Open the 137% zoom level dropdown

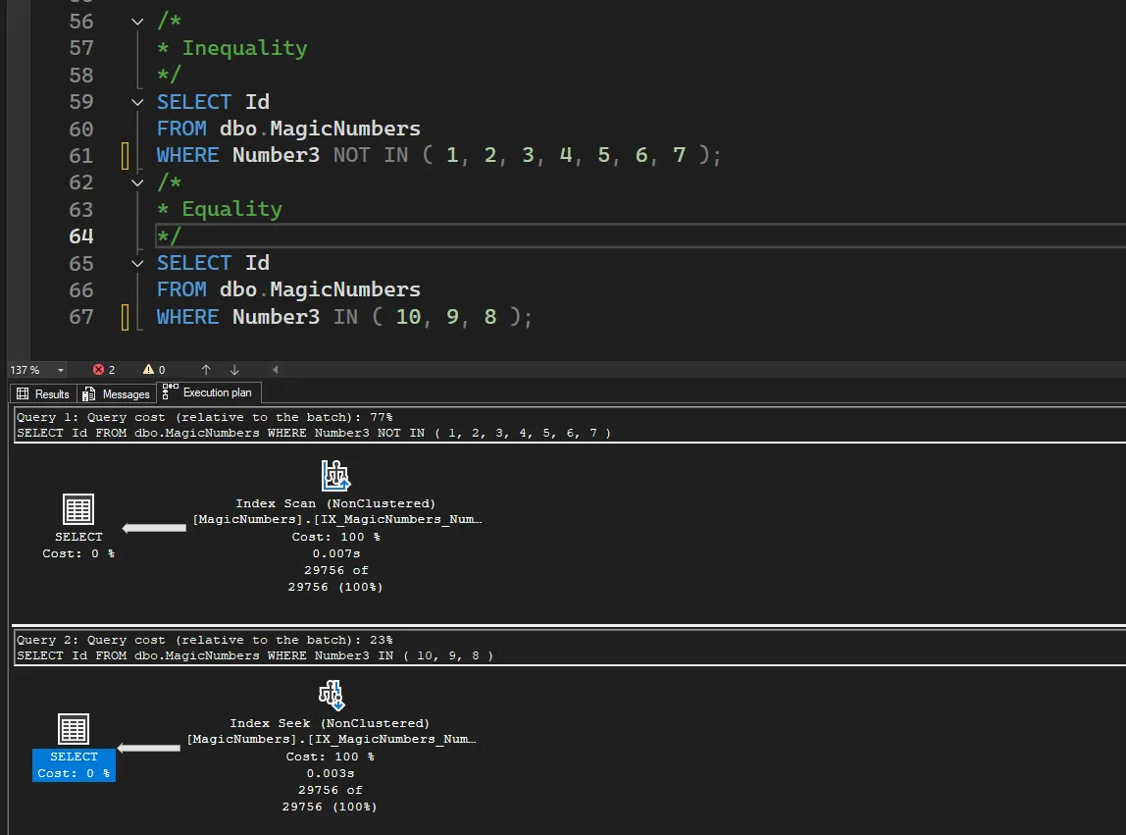coord(61,370)
